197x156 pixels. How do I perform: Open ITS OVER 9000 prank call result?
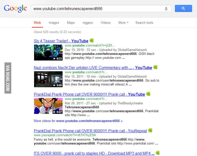[x=94, y=153]
